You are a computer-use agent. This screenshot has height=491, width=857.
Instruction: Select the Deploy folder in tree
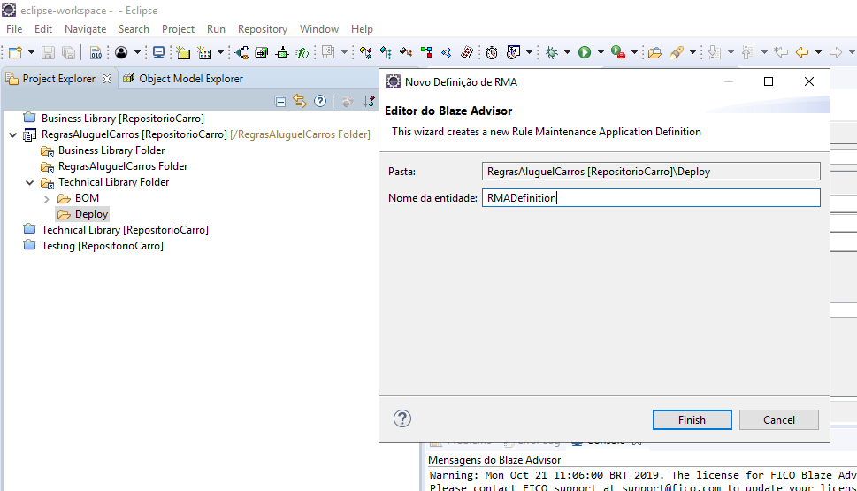tap(83, 214)
